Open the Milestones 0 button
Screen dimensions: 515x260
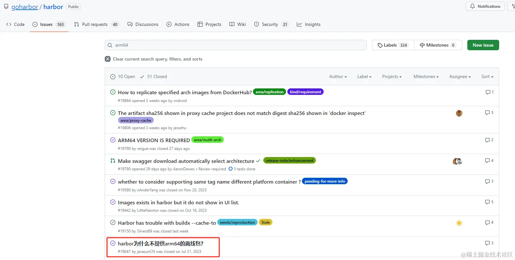438,45
